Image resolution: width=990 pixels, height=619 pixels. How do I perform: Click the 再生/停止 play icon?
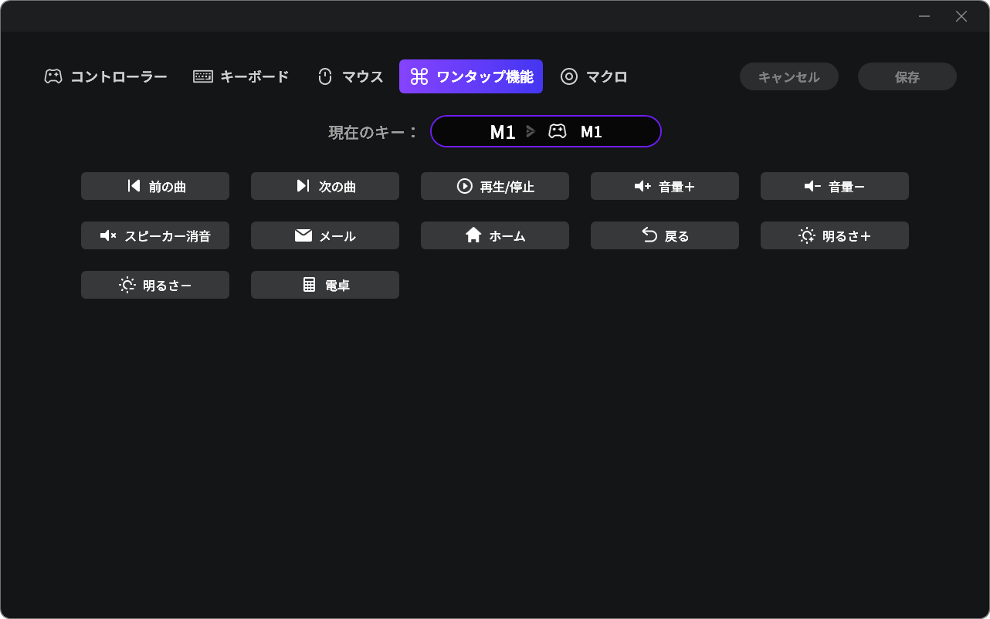click(x=464, y=186)
